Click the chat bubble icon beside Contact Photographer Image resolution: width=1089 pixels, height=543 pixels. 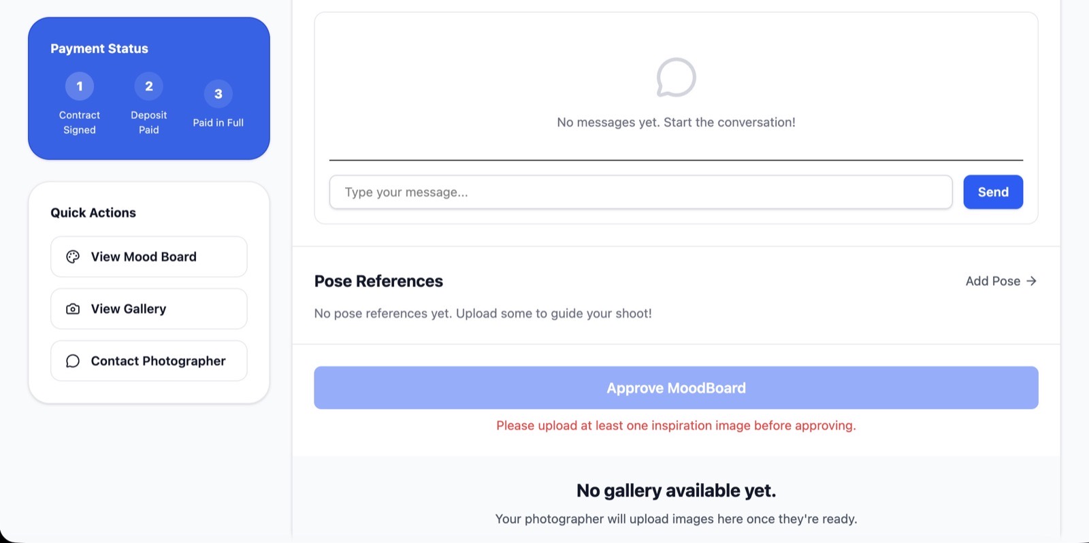pyautogui.click(x=73, y=361)
